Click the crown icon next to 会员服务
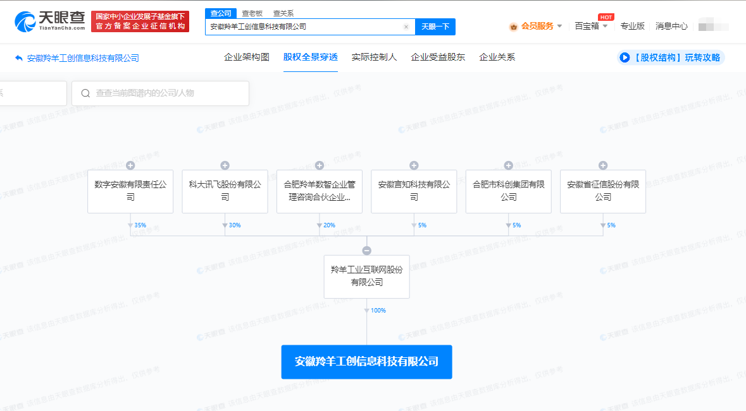746x411 pixels. point(513,27)
